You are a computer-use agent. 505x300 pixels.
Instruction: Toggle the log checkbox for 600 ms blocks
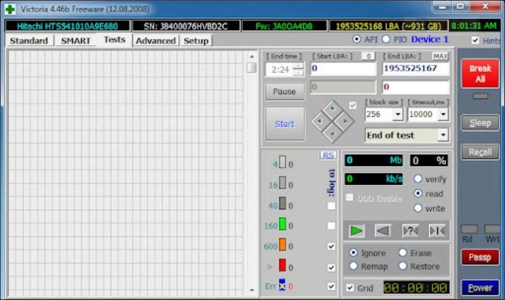331,246
